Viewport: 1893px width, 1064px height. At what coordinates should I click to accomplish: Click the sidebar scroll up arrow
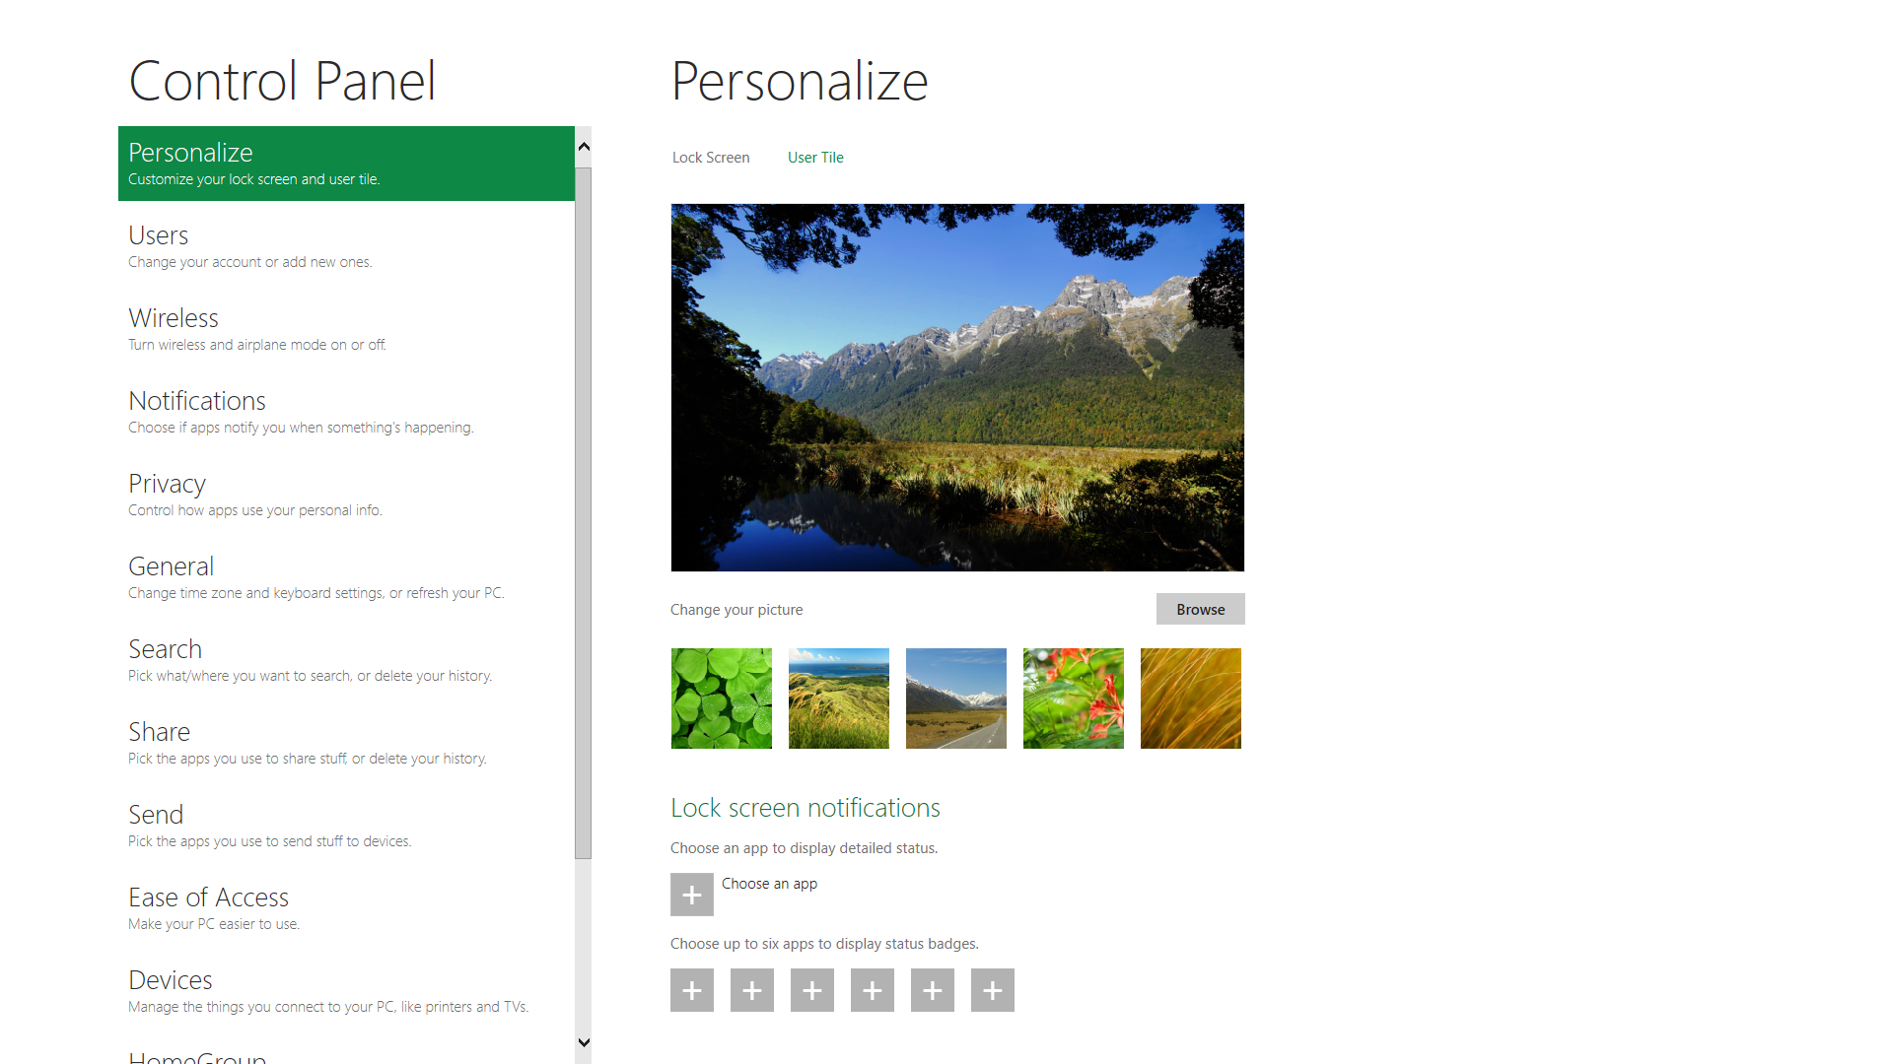coord(584,147)
